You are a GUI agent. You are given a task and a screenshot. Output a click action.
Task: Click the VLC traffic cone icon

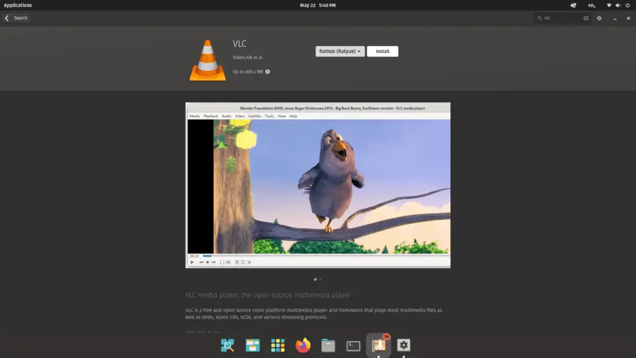coord(207,60)
